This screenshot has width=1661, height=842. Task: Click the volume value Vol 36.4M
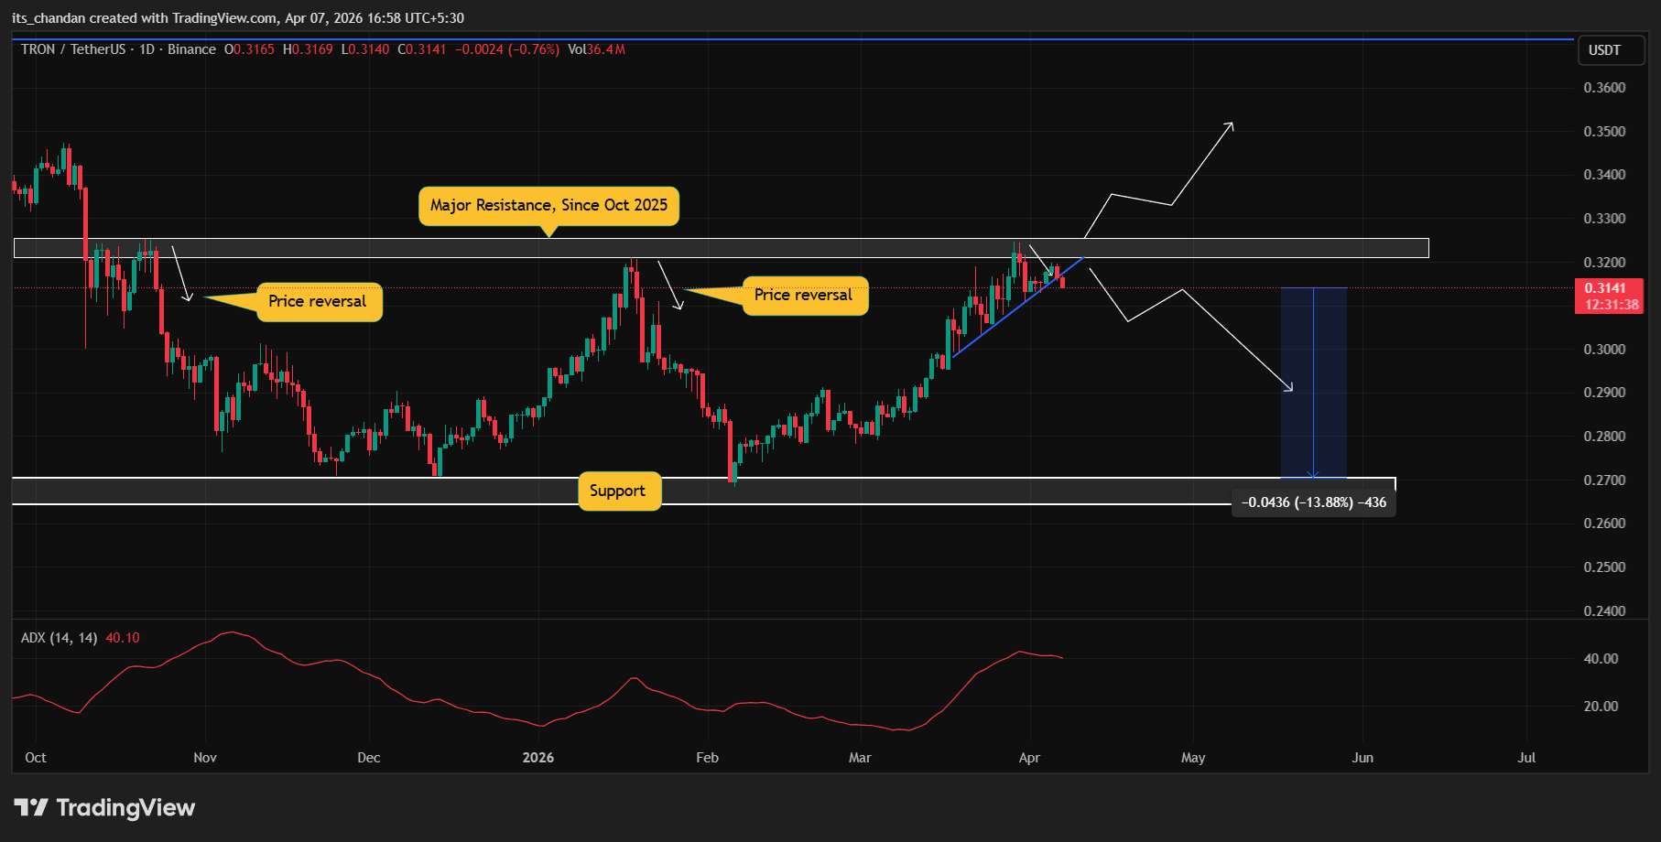[596, 49]
